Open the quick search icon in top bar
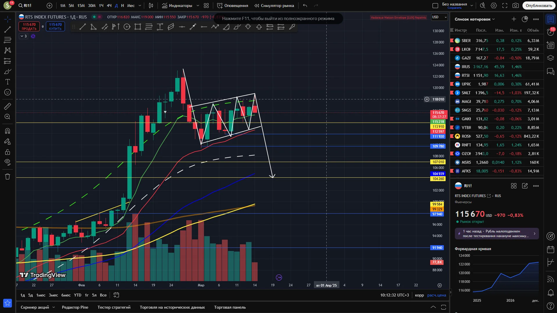Viewport: 557px width, 313px height. 483,6
